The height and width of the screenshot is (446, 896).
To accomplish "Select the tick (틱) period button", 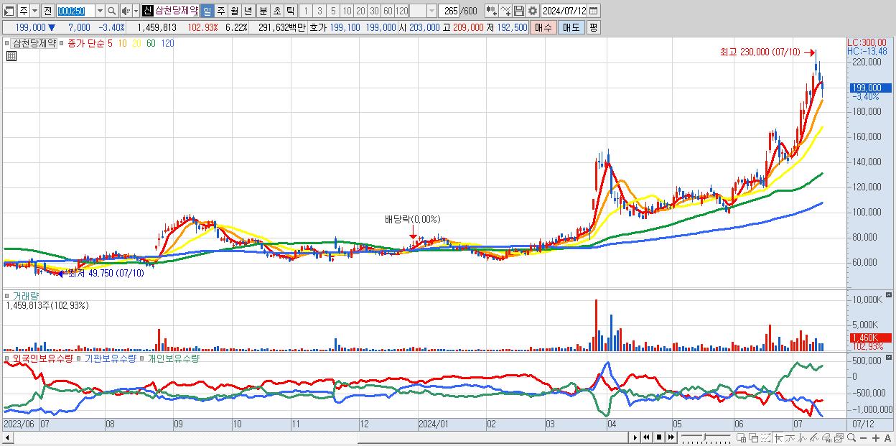I will [290, 11].
